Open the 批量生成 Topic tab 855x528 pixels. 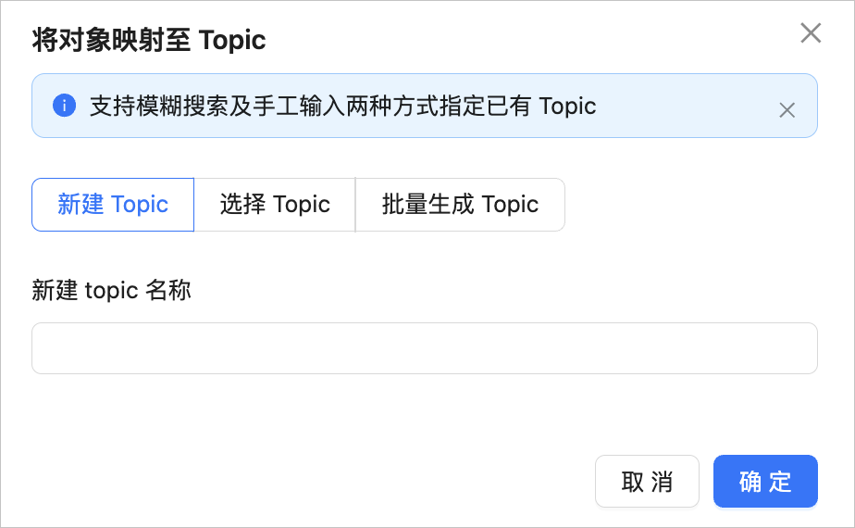(460, 205)
